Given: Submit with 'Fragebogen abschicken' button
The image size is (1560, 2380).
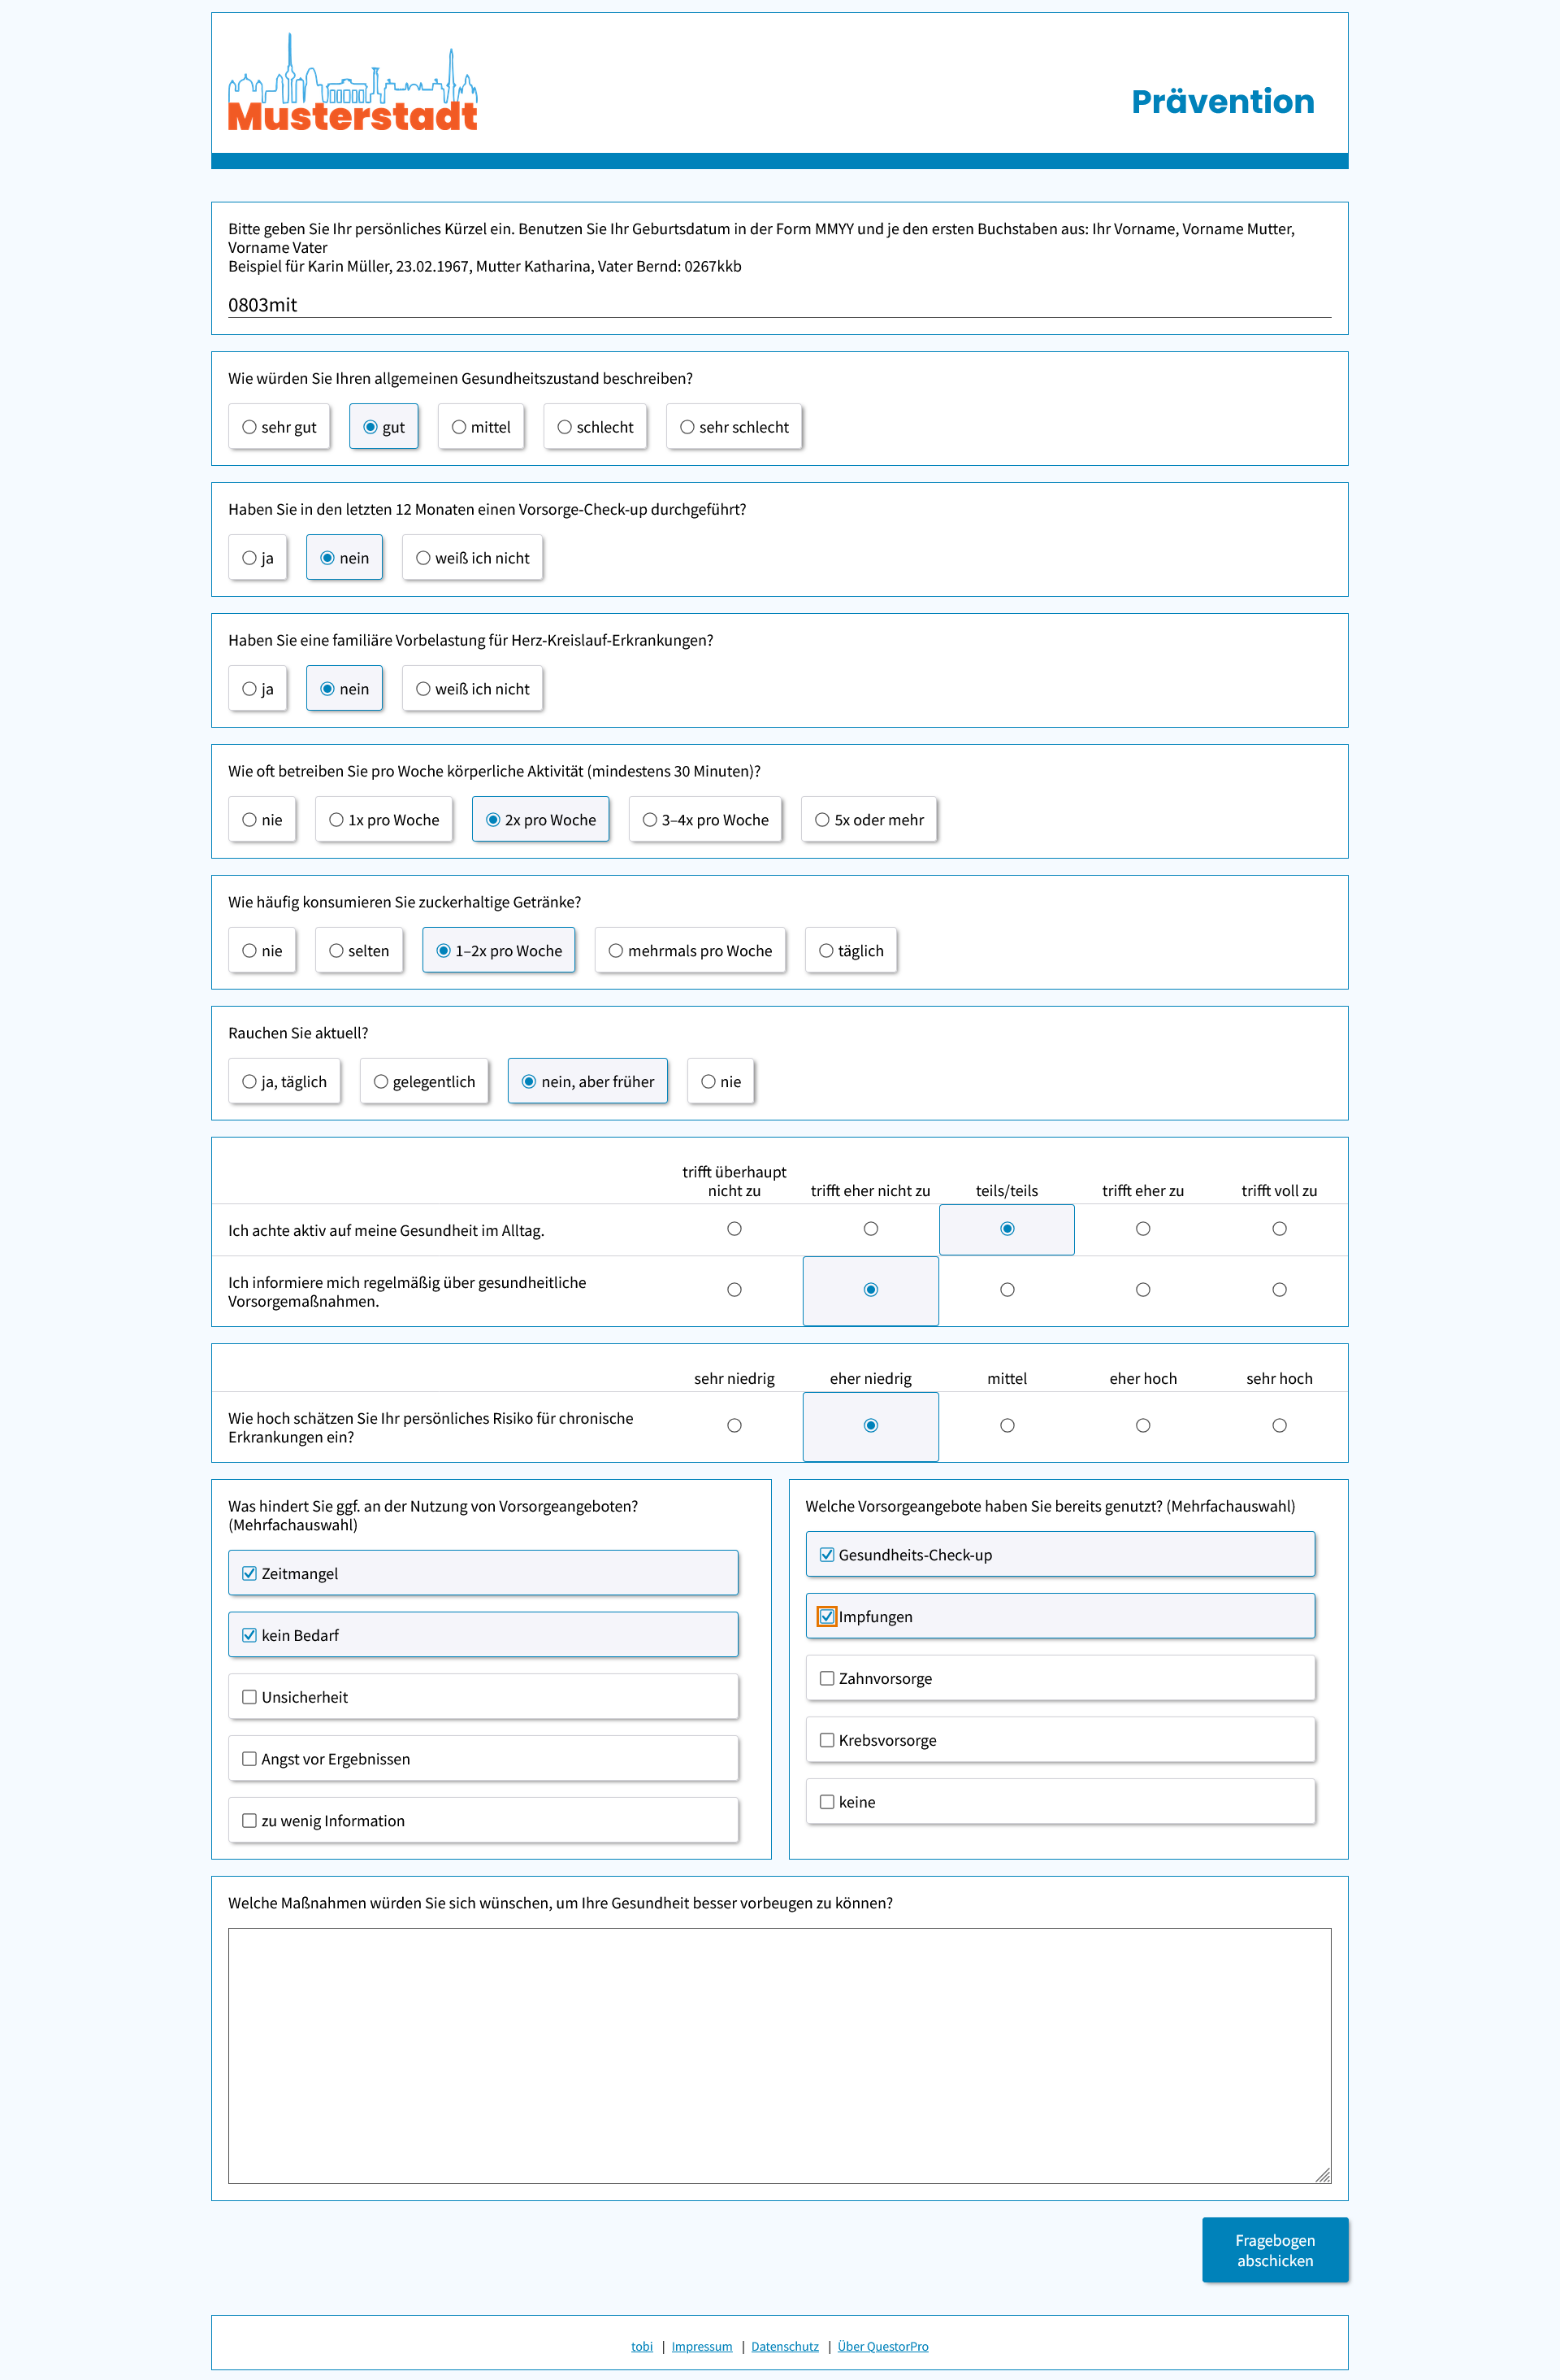Looking at the screenshot, I should pyautogui.click(x=1275, y=2250).
